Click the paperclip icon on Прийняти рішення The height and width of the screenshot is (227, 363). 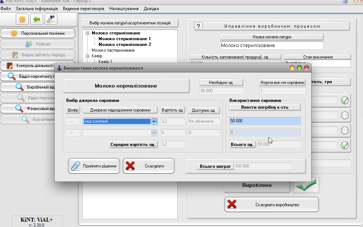(75, 166)
